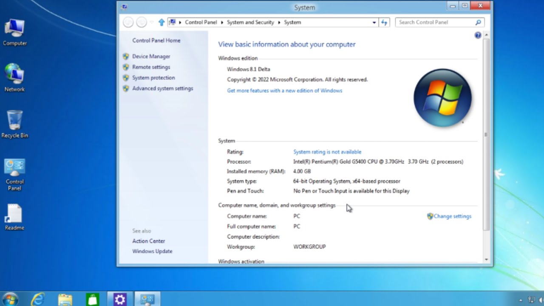Show hidden tray icons arrow
This screenshot has height=306, width=544.
[x=521, y=300]
